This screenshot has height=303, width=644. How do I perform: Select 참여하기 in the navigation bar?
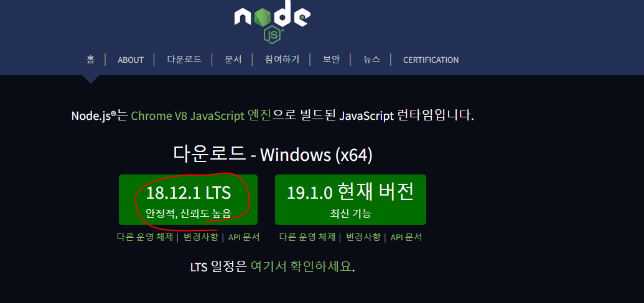coord(282,60)
